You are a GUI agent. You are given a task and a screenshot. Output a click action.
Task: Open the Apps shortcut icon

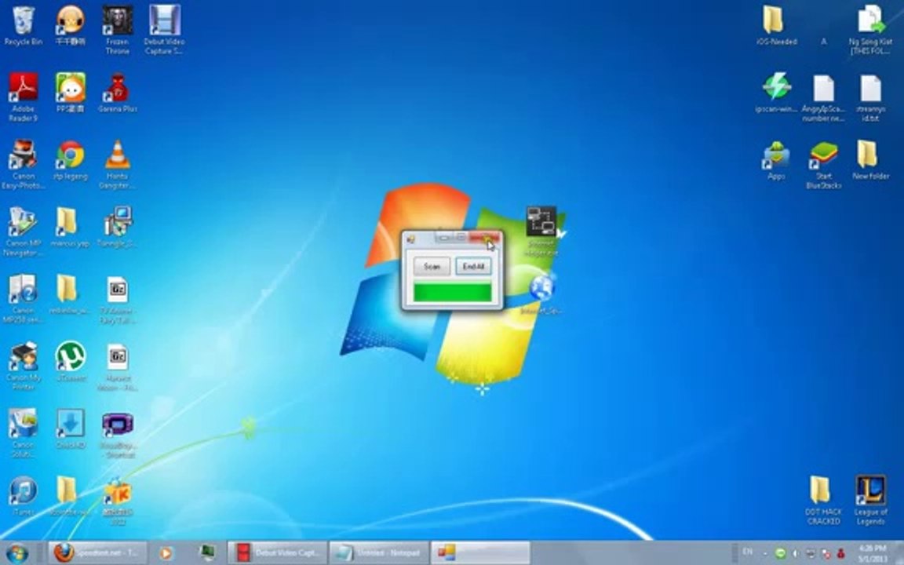776,160
